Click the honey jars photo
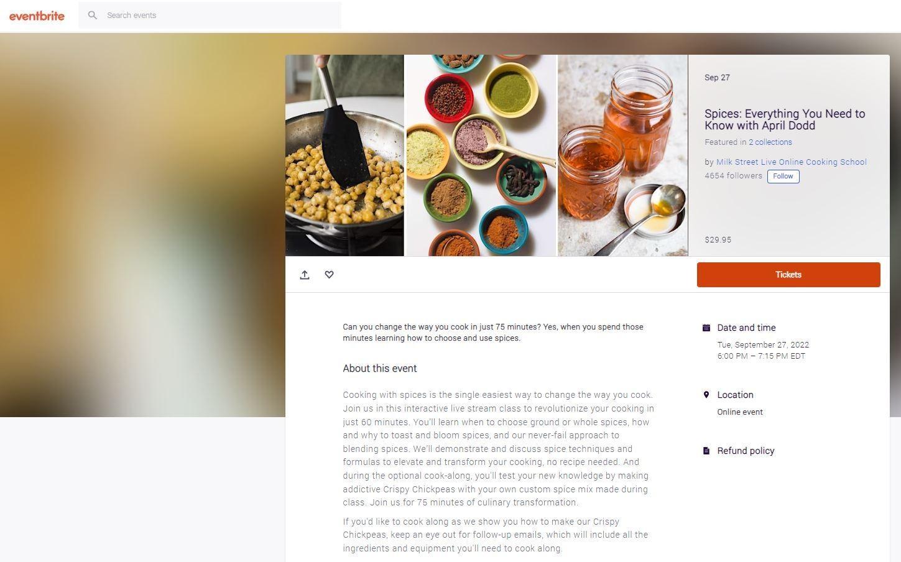This screenshot has height=562, width=901. click(622, 155)
